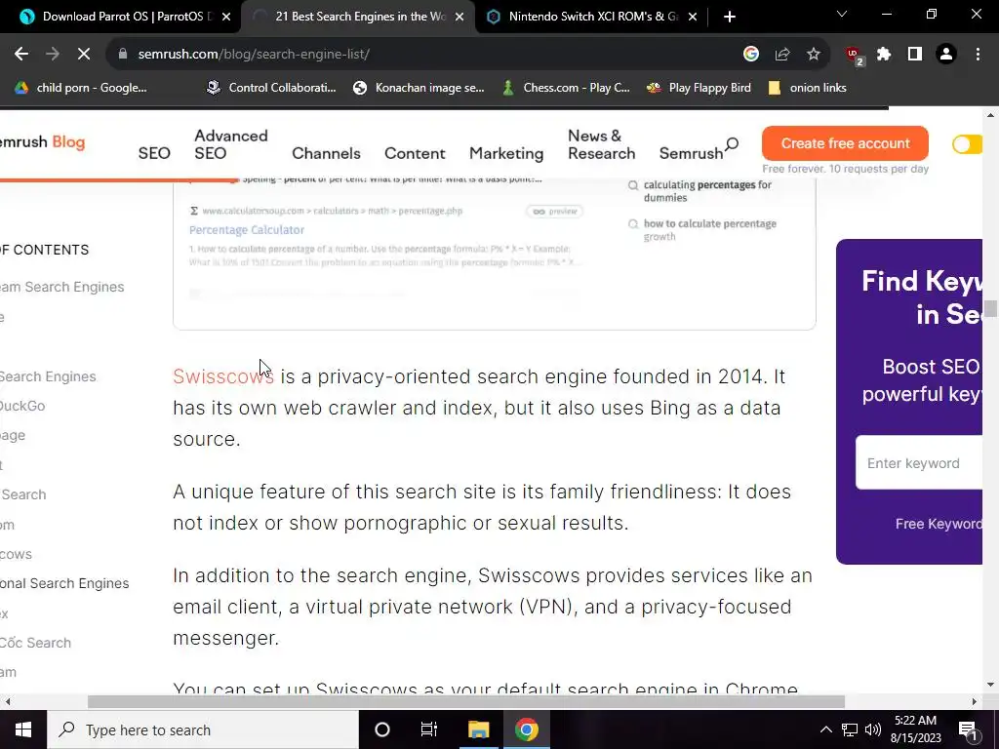The image size is (999, 749).
Task: Open the Chess.com bookmark
Action: (x=566, y=88)
